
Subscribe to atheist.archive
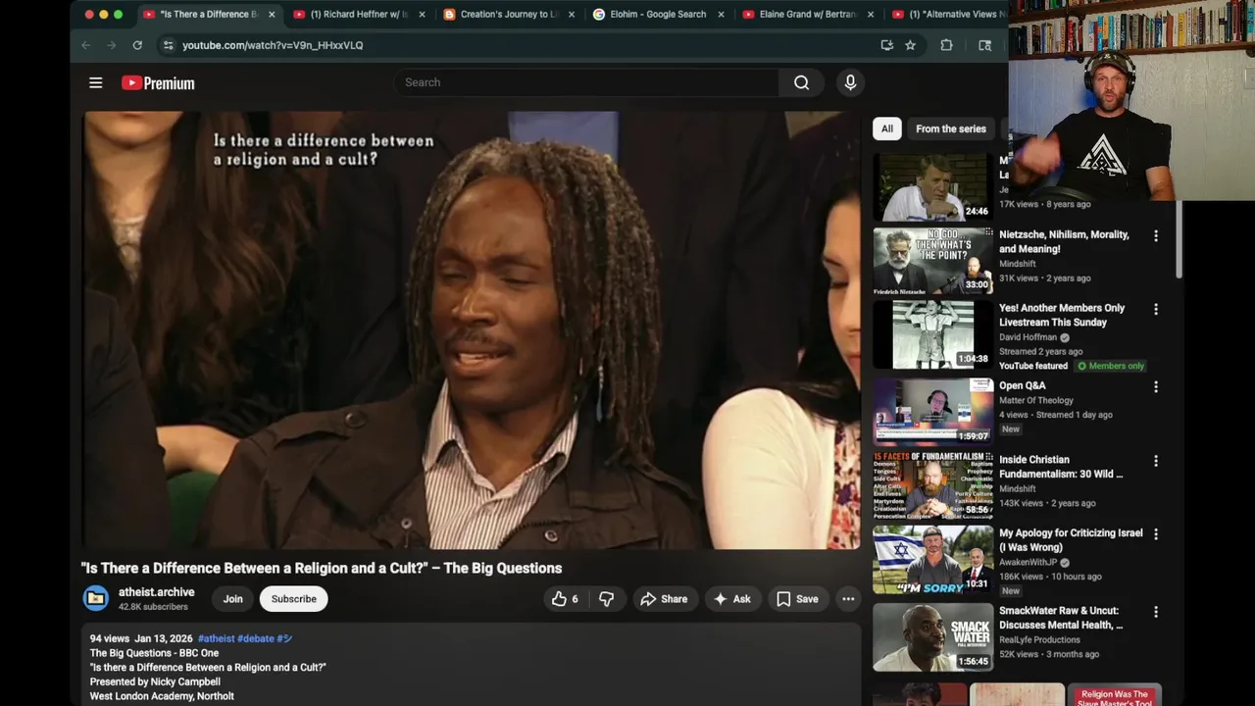tap(293, 599)
